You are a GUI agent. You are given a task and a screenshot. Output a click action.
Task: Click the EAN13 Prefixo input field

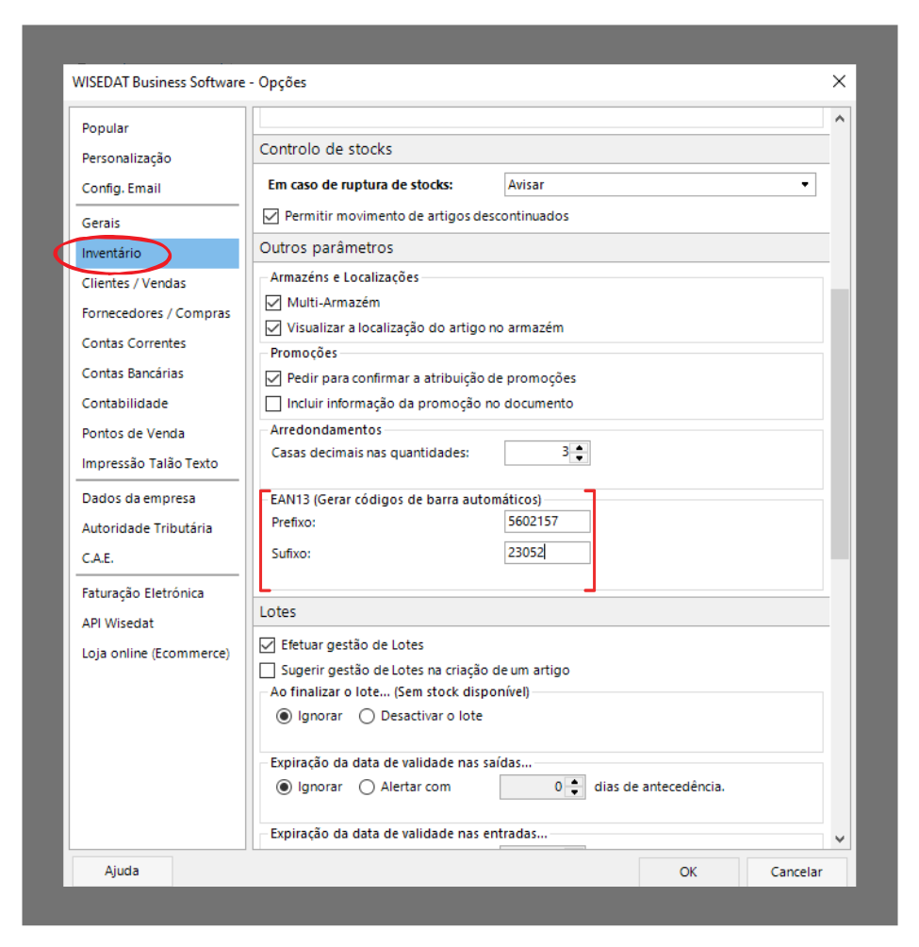pos(547,522)
